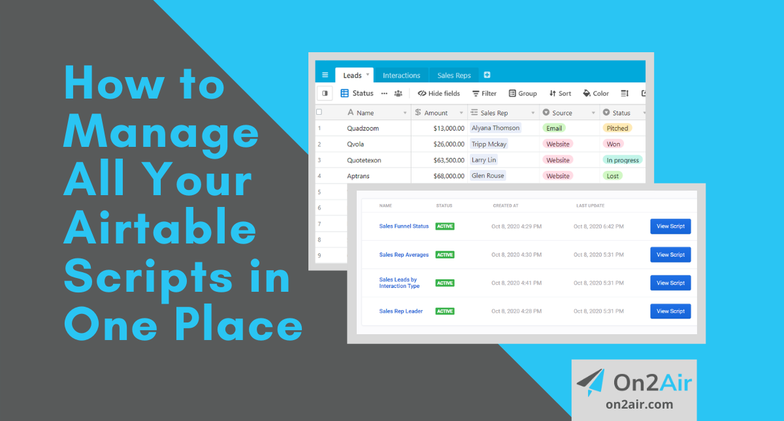Screen dimensions: 784x421
Task: Click the Color icon in the toolbar
Action: tap(595, 93)
